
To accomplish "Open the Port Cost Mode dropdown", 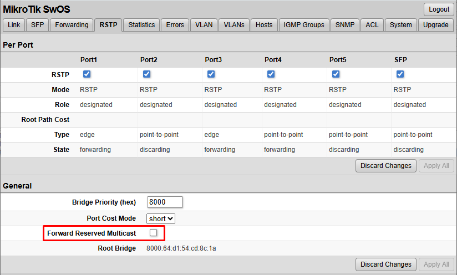I will 161,219.
